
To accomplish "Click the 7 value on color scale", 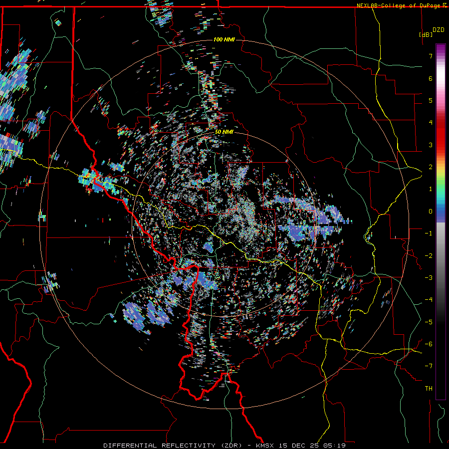I will pyautogui.click(x=431, y=56).
